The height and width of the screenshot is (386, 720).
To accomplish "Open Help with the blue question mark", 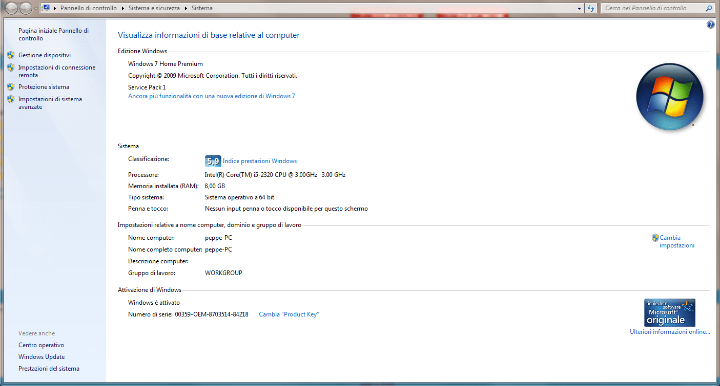I will click(710, 25).
